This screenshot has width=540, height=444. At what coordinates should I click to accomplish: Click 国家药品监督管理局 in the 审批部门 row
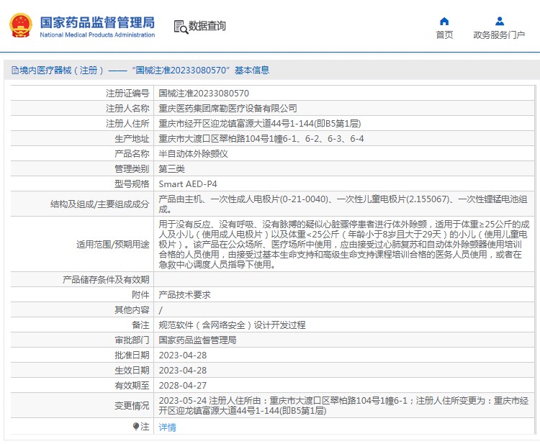197,340
